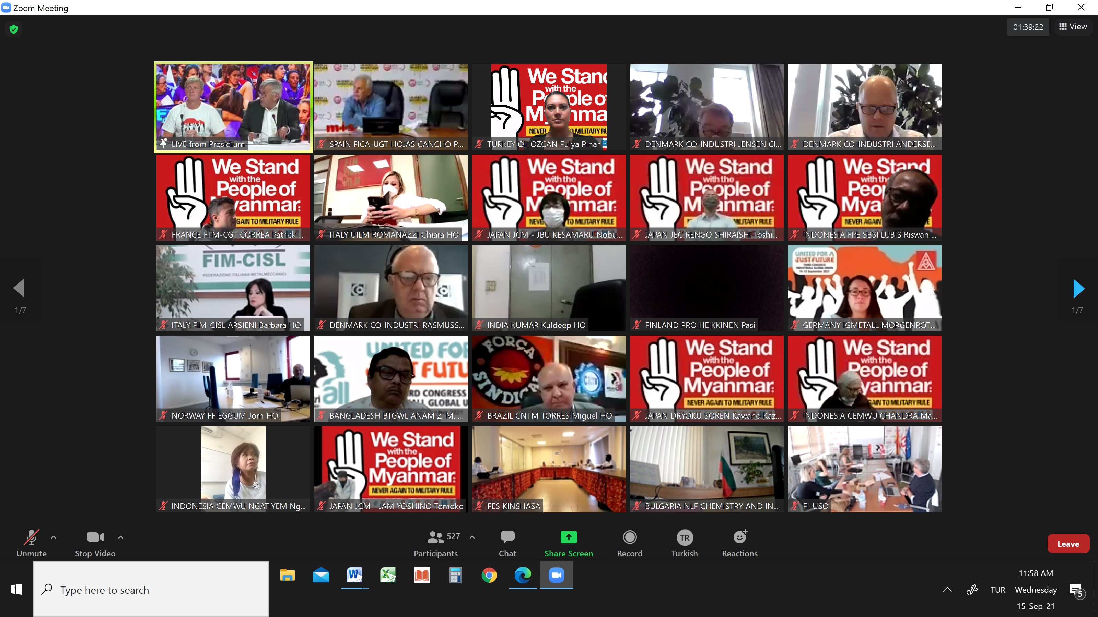This screenshot has width=1098, height=617.
Task: Go to next gallery page arrow
Action: click(1078, 289)
